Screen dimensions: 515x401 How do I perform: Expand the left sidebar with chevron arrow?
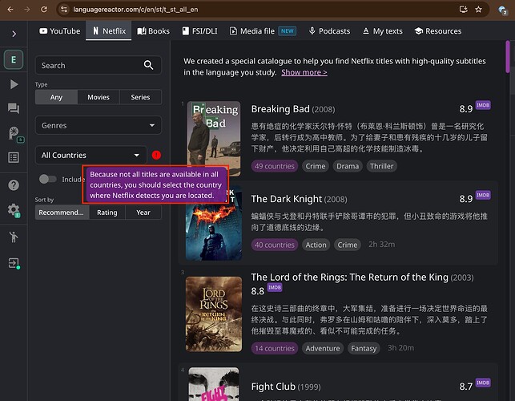[14, 34]
